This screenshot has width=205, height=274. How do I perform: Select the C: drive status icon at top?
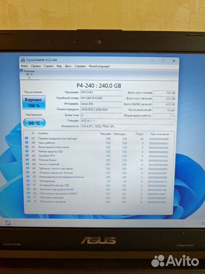pos(21,71)
